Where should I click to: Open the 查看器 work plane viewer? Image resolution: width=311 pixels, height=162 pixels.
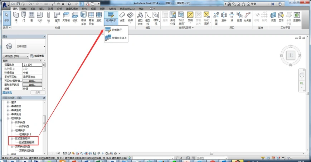point(297,17)
